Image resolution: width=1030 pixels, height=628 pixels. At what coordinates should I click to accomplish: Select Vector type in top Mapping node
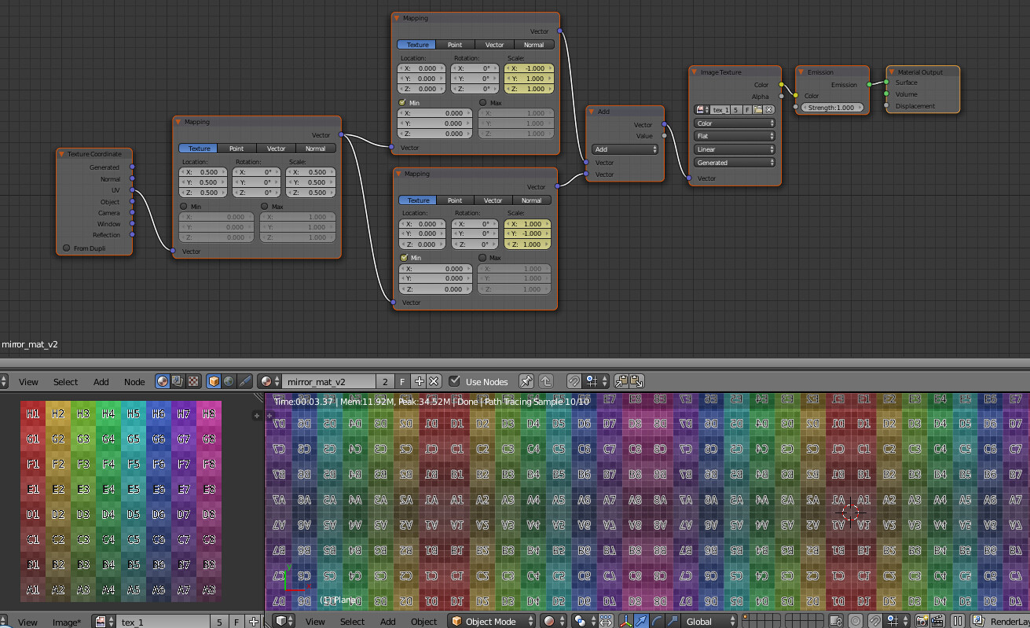coord(495,45)
